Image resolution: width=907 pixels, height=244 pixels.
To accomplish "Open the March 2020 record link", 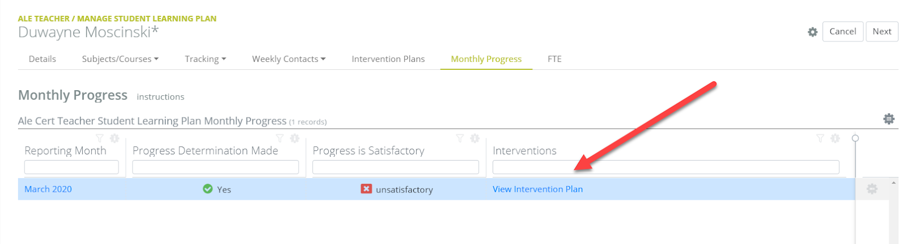I will click(x=48, y=189).
